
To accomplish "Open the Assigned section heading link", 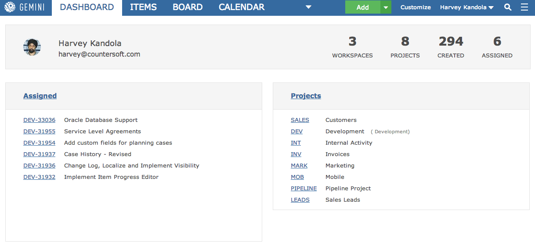I will pyautogui.click(x=40, y=96).
